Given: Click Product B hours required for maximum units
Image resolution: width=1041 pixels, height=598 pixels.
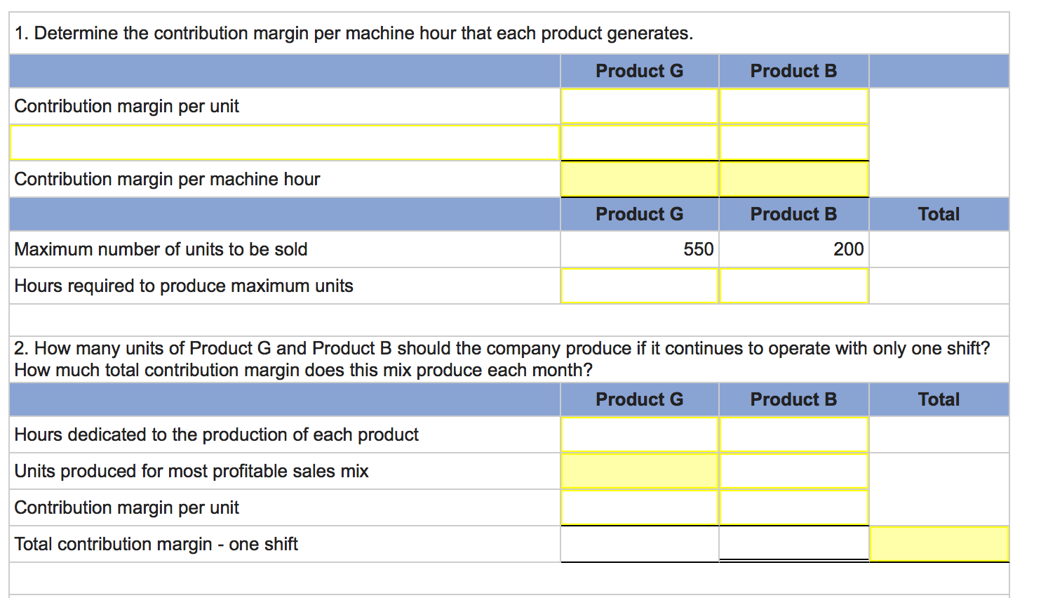Looking at the screenshot, I should point(793,286).
